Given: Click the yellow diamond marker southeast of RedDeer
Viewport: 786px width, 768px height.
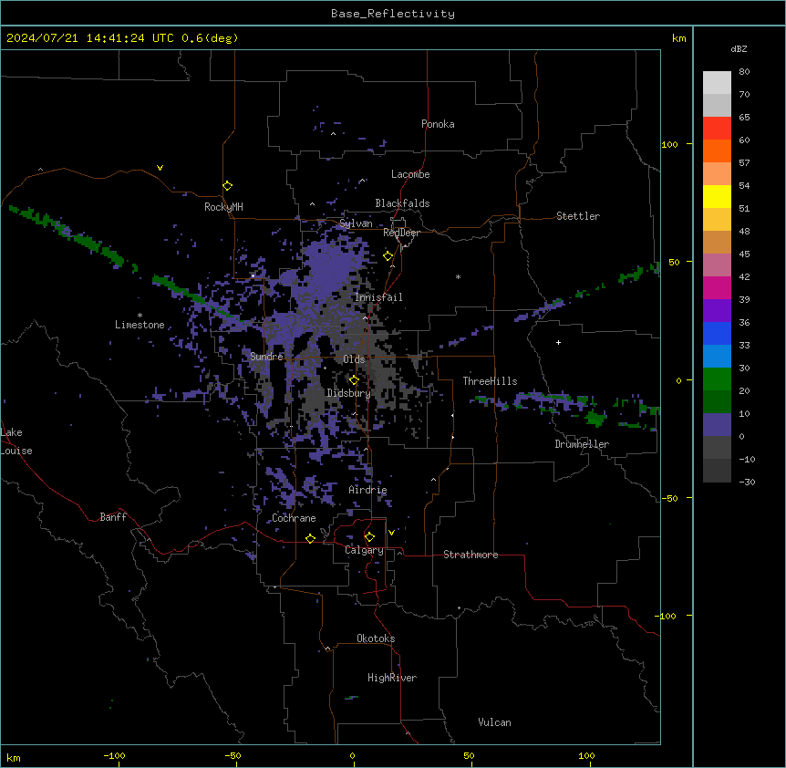Looking at the screenshot, I should point(388,255).
